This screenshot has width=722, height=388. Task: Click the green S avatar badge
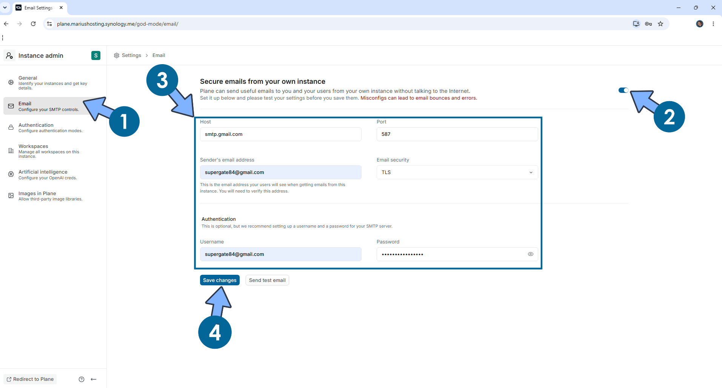pos(96,55)
